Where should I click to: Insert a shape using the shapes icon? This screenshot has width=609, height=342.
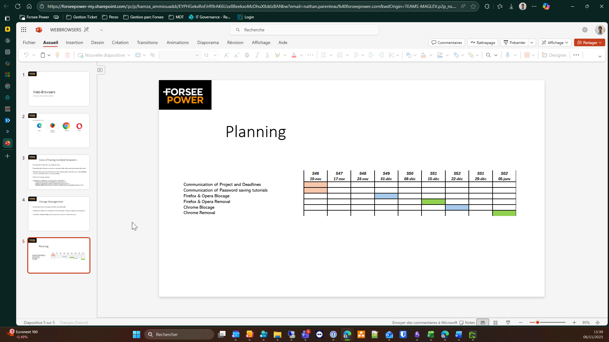click(409, 55)
